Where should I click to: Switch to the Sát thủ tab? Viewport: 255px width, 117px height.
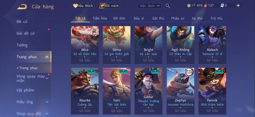[158, 18]
